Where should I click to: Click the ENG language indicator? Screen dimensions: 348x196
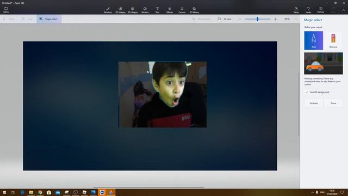point(322,192)
